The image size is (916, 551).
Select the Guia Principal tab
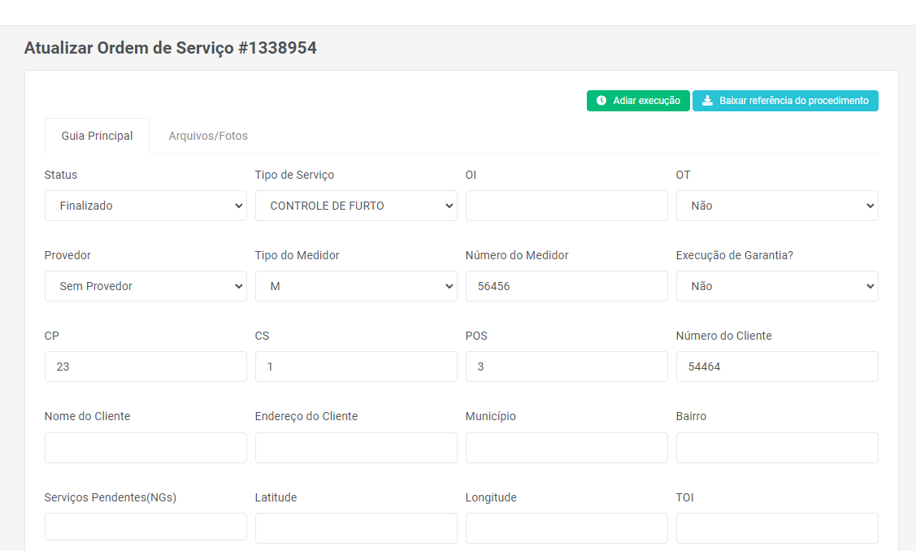(97, 136)
